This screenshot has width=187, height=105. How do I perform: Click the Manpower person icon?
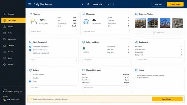tap(84, 14)
